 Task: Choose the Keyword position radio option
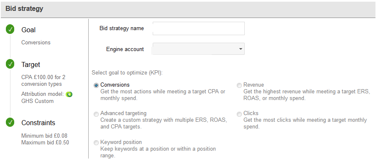click(96, 143)
